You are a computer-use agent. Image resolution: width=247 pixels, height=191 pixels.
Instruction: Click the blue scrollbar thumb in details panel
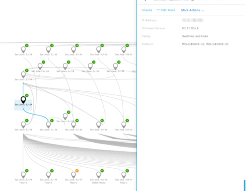[244, 186]
